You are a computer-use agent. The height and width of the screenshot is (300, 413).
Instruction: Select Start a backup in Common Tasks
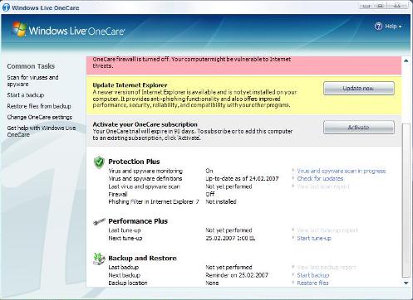26,95
